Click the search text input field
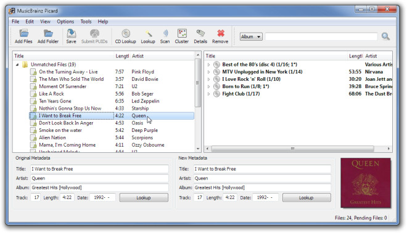 (x=321, y=36)
